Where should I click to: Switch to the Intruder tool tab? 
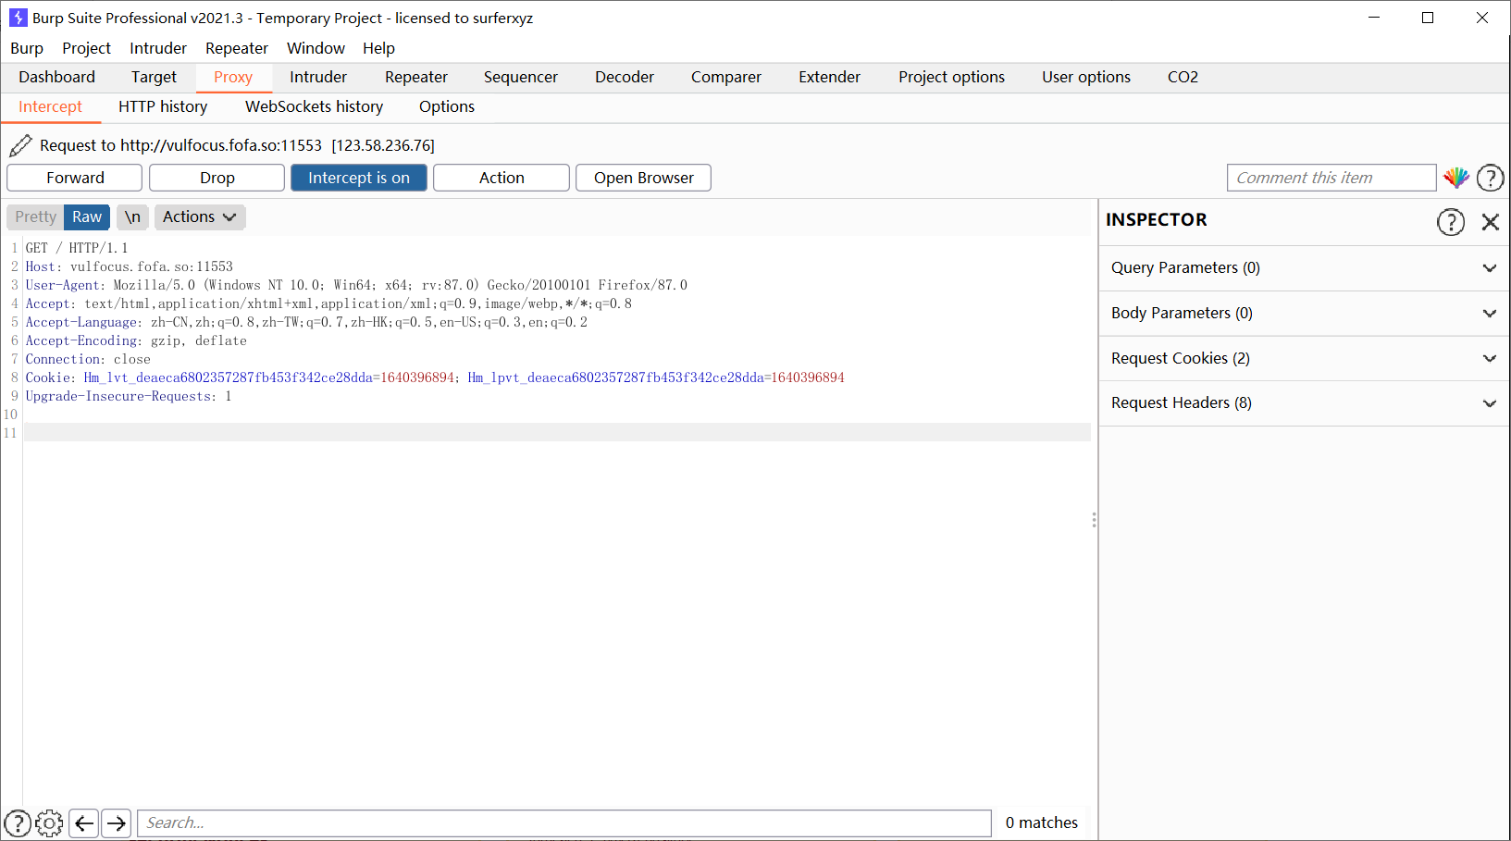(318, 77)
